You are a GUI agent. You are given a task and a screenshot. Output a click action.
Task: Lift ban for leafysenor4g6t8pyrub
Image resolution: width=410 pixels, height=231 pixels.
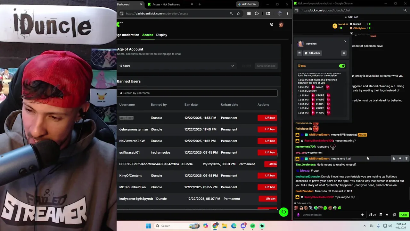point(268,199)
